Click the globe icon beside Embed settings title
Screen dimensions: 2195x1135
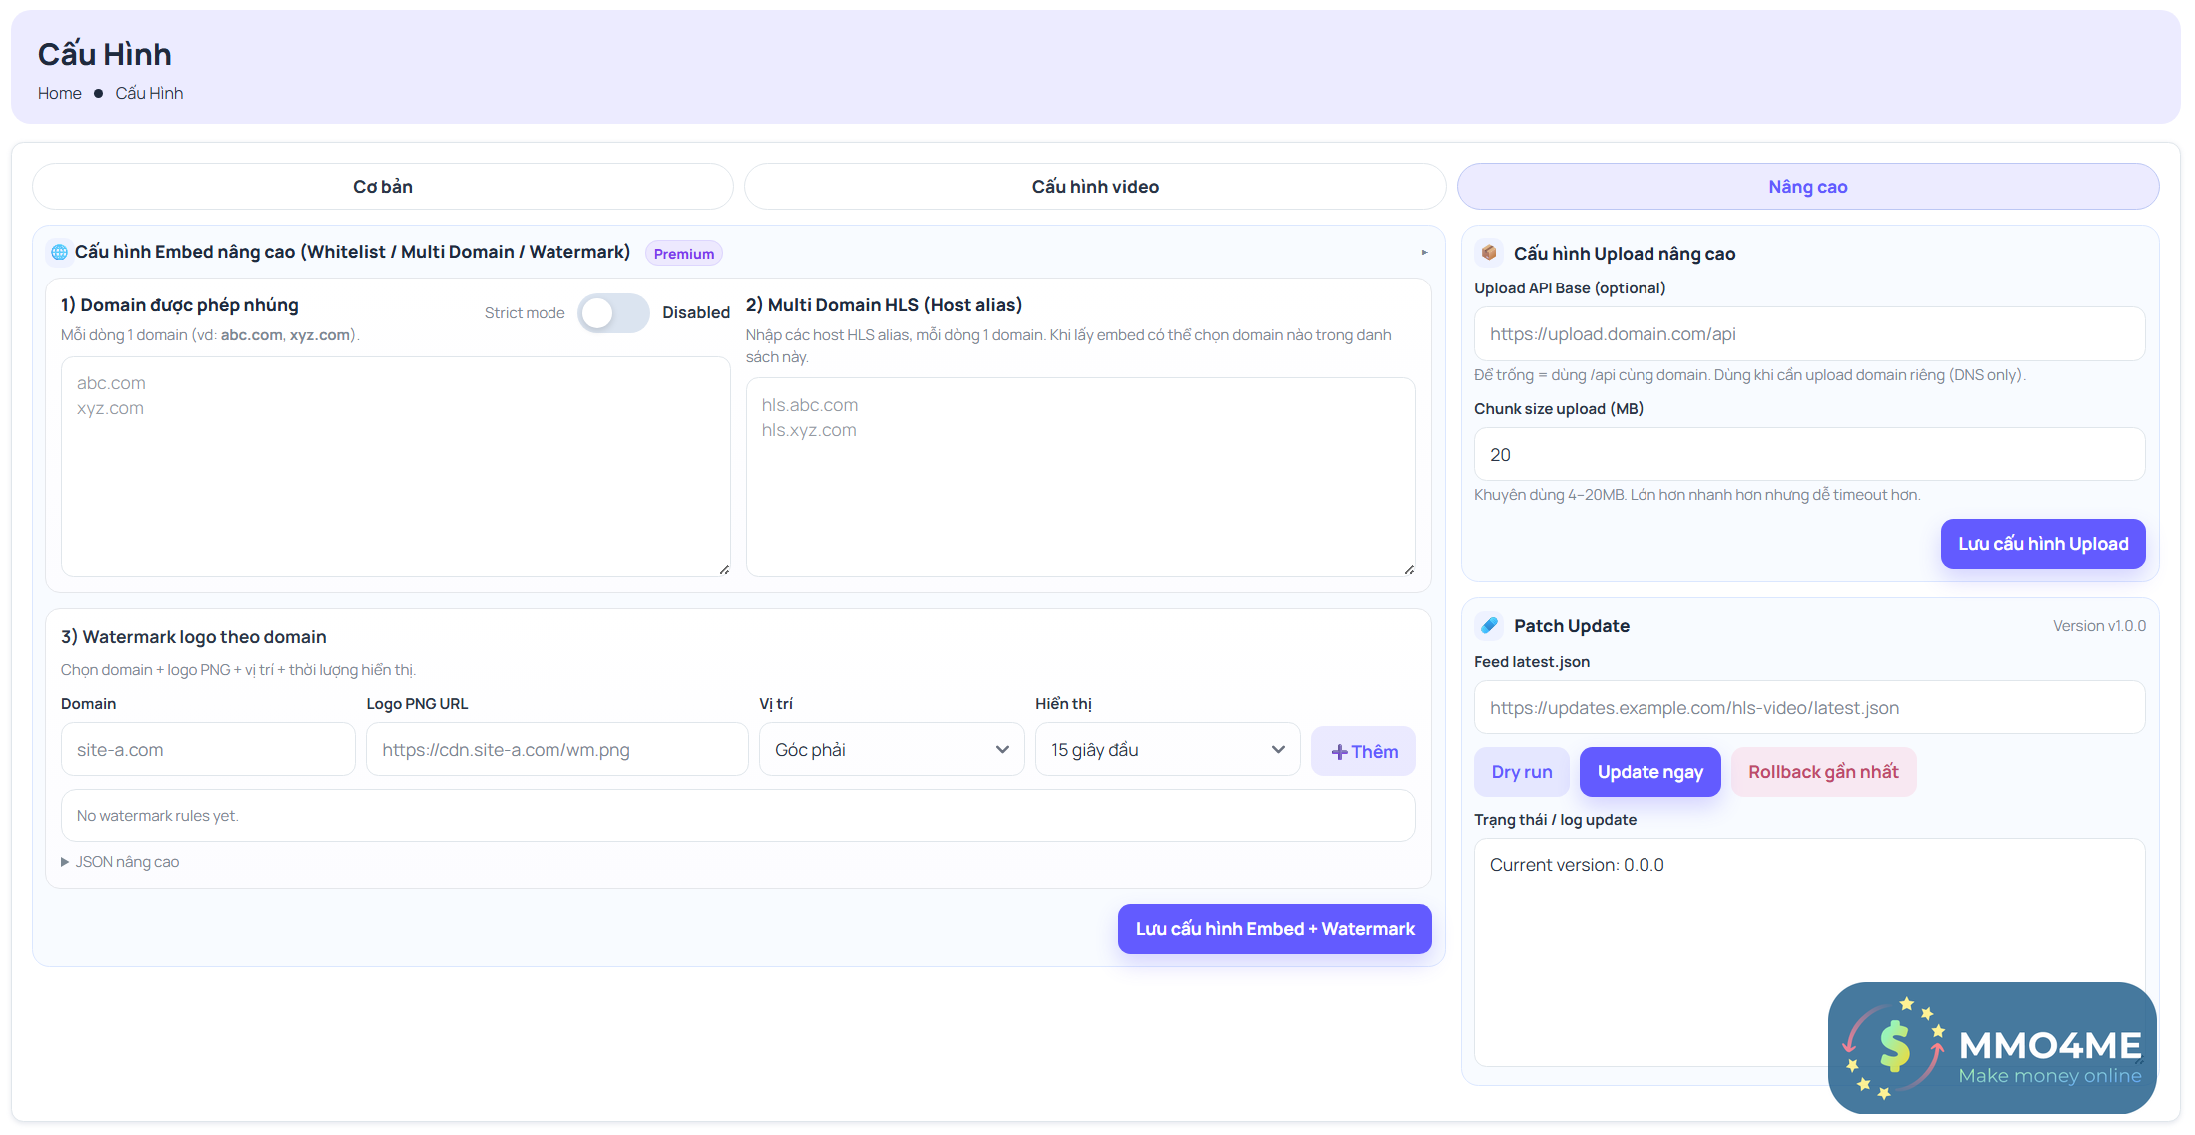coord(60,252)
